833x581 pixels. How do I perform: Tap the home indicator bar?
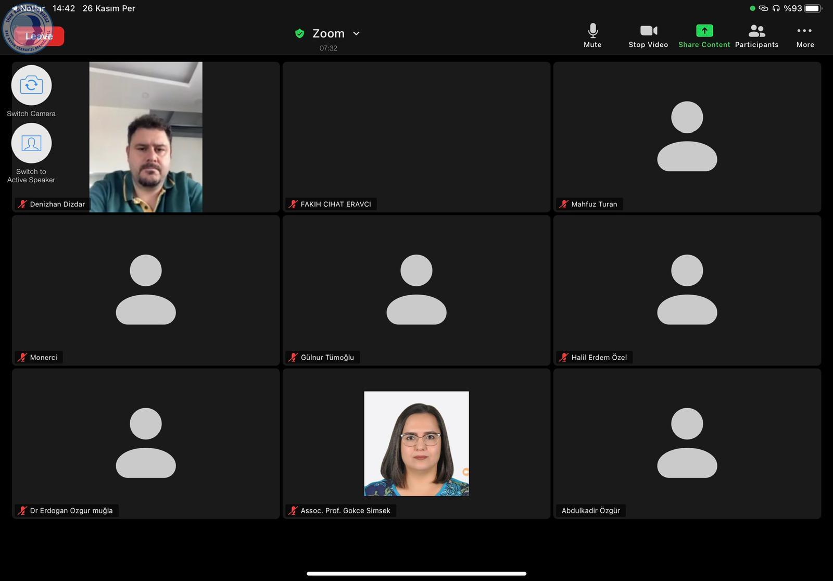click(416, 573)
